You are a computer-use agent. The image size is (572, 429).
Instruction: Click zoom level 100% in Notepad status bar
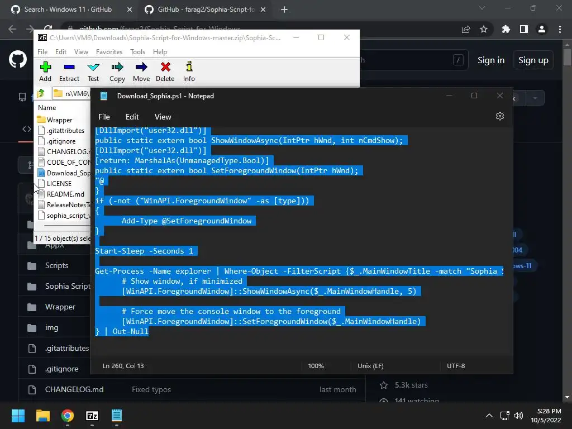(316, 366)
